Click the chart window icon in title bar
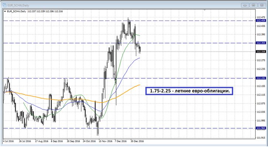The width and height of the screenshot is (269, 147). [5, 5]
